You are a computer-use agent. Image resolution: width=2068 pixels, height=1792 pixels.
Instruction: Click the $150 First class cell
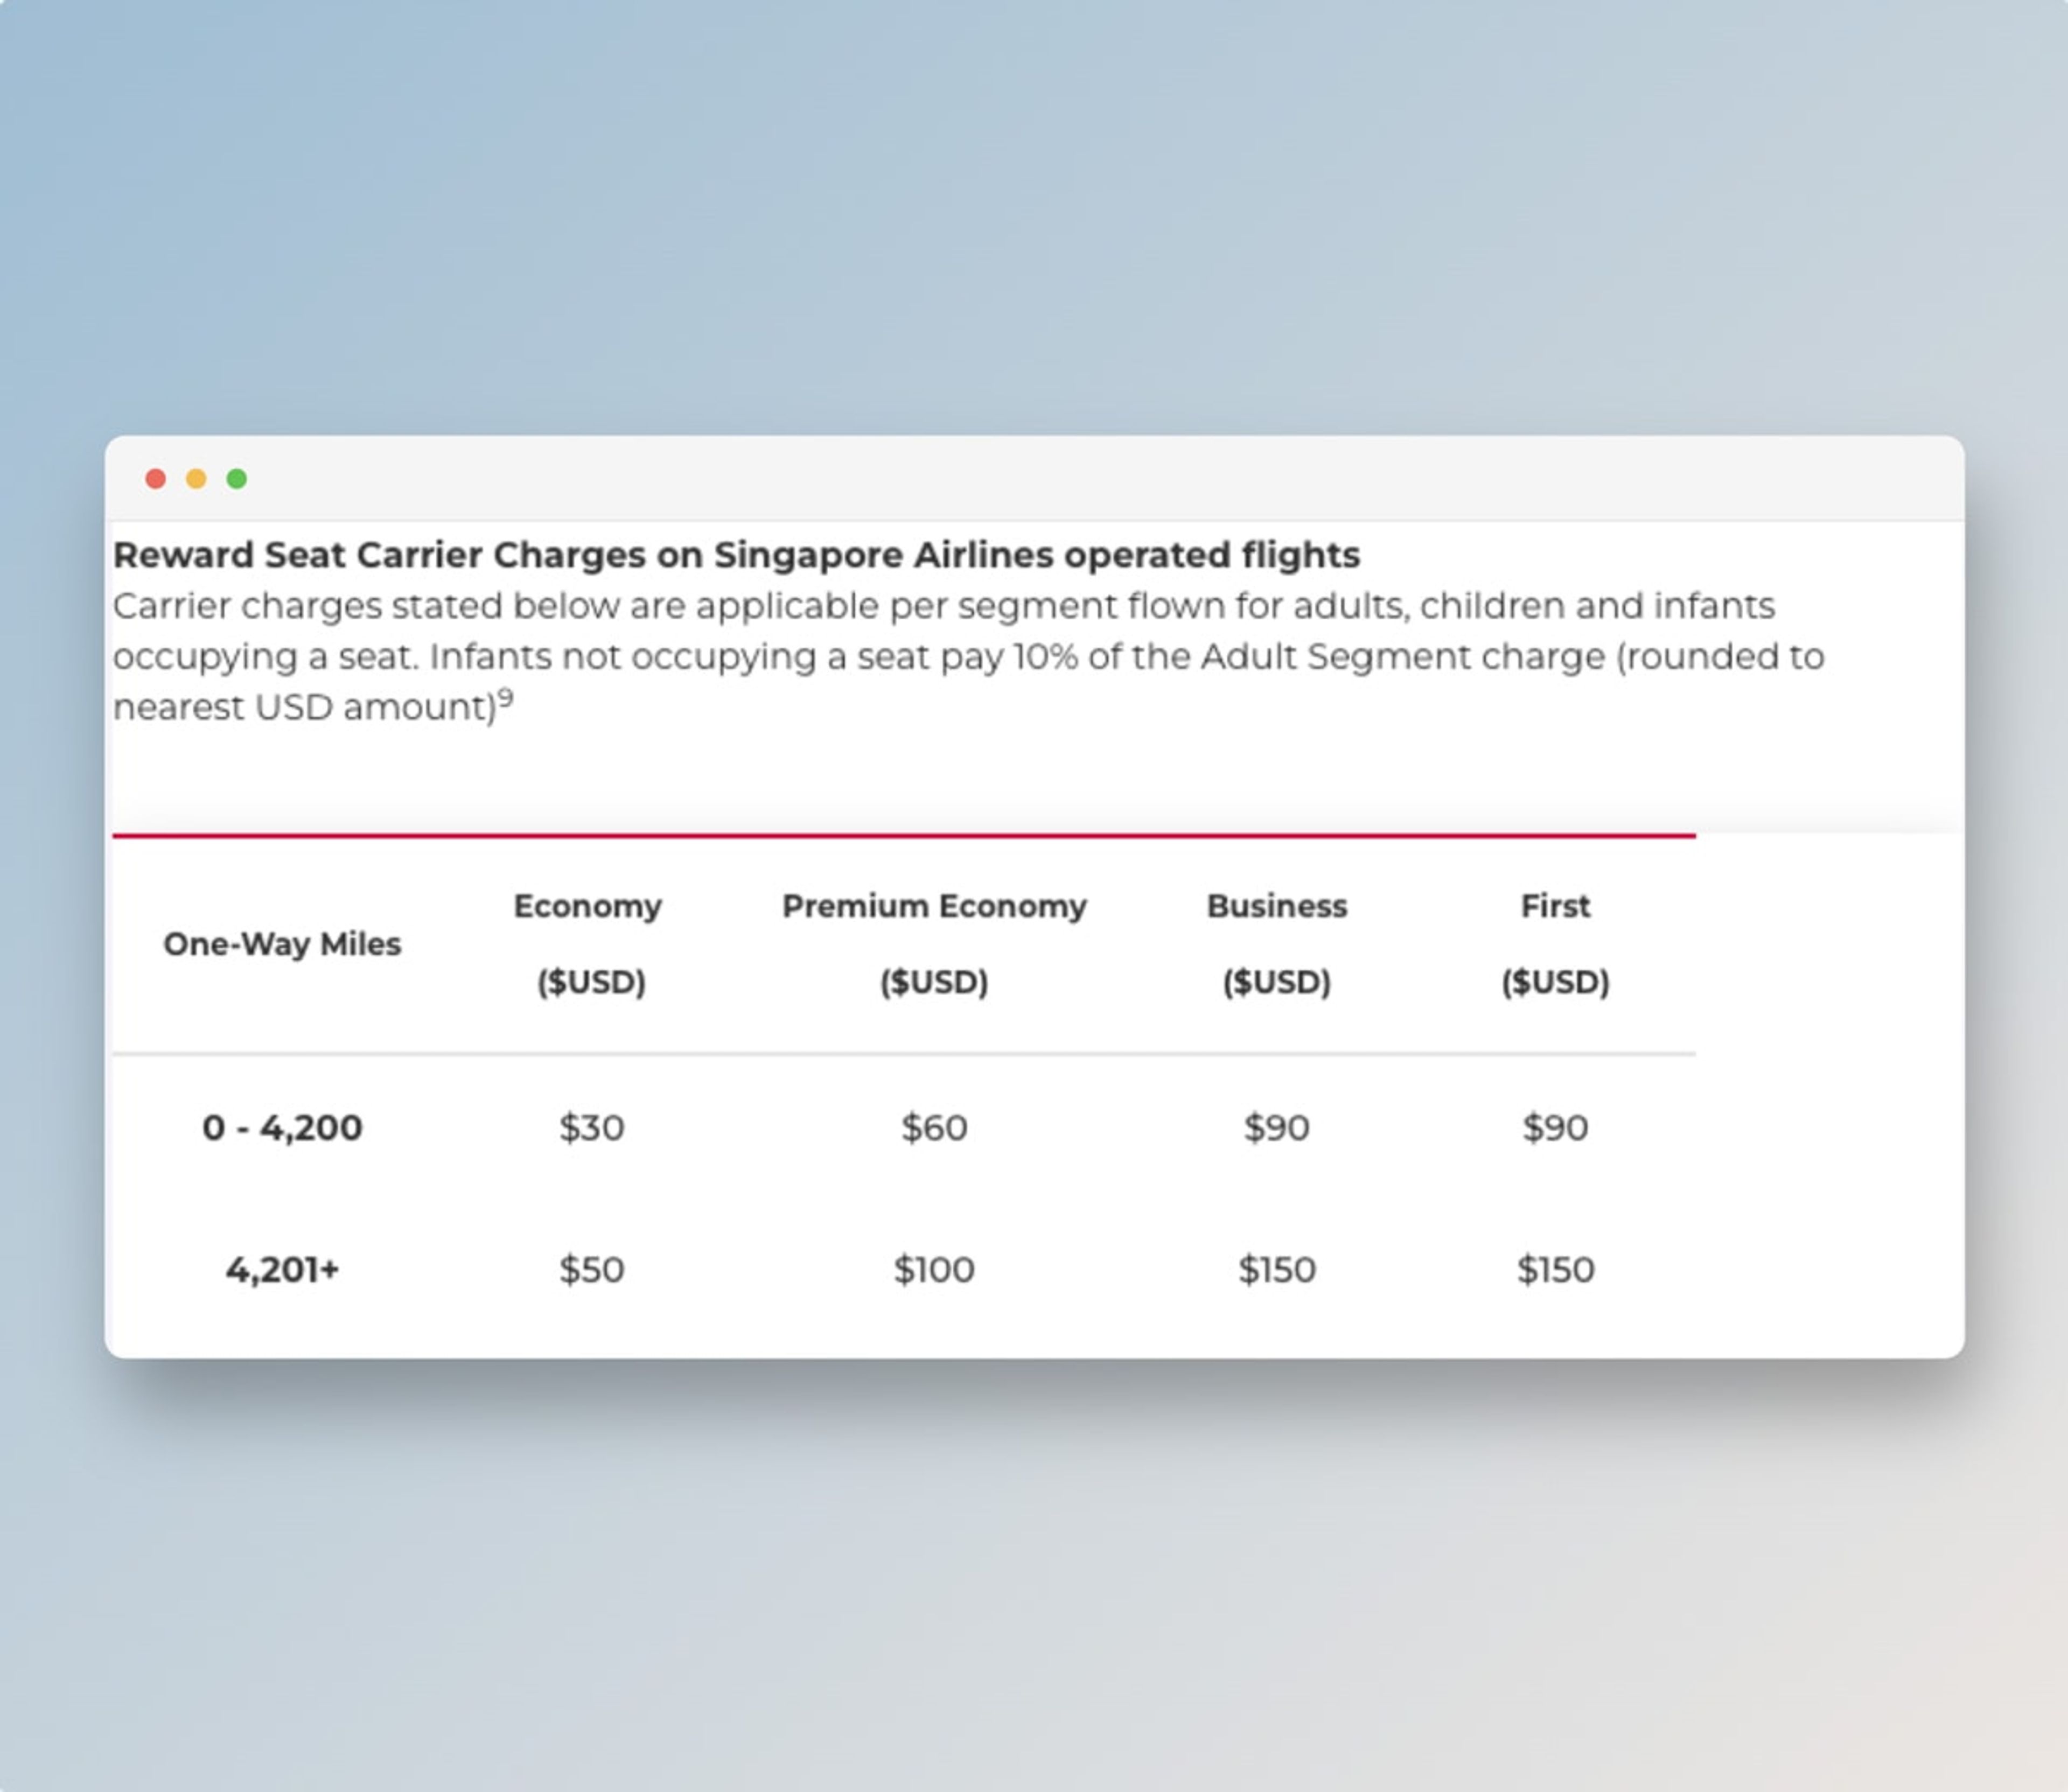click(x=1555, y=1270)
